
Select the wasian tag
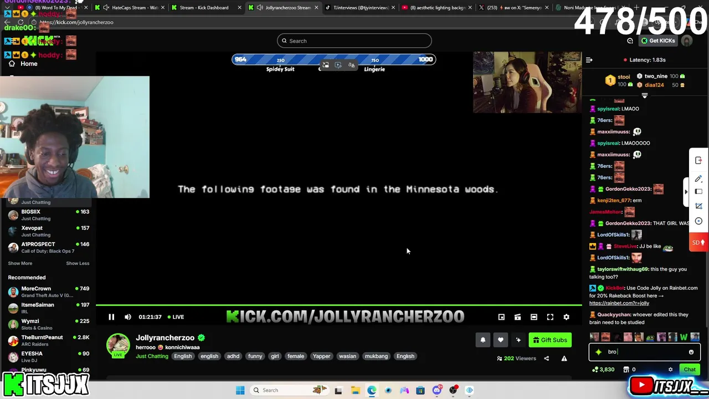[x=347, y=356]
